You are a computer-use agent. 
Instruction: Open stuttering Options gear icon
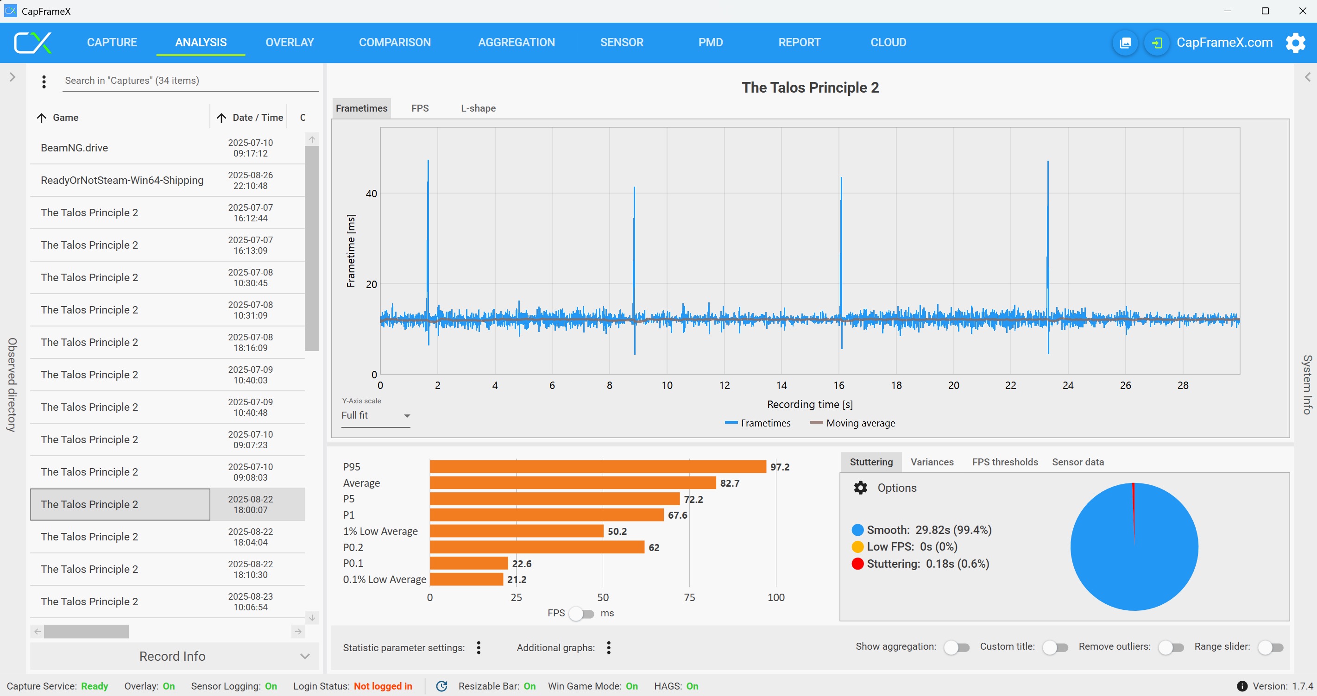860,488
